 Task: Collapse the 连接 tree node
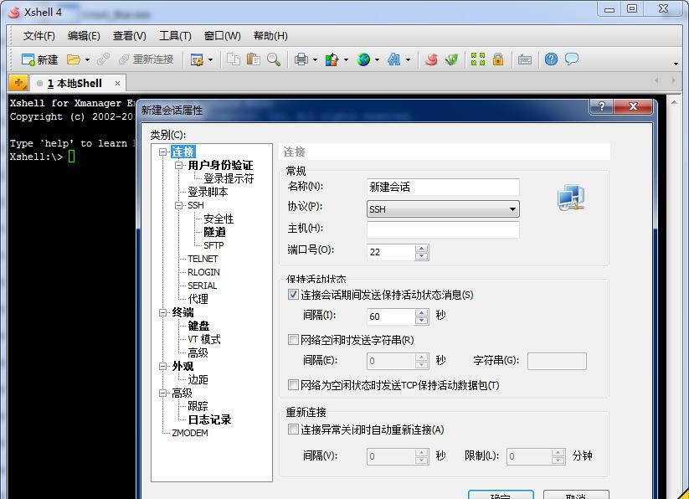point(163,152)
